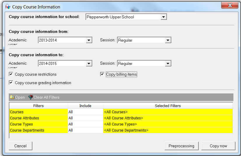This screenshot has width=241, height=156.
Task: Click the Include cell in the Course Types row
Action: click(x=85, y=124)
